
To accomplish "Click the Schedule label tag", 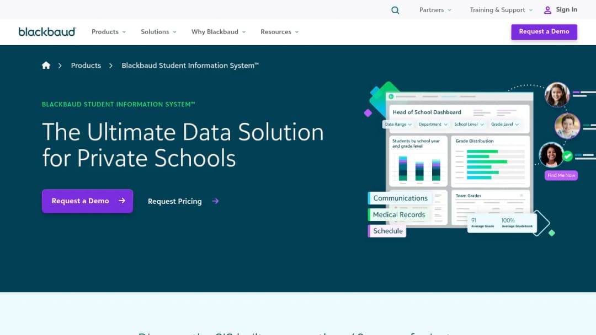I will 387,231.
